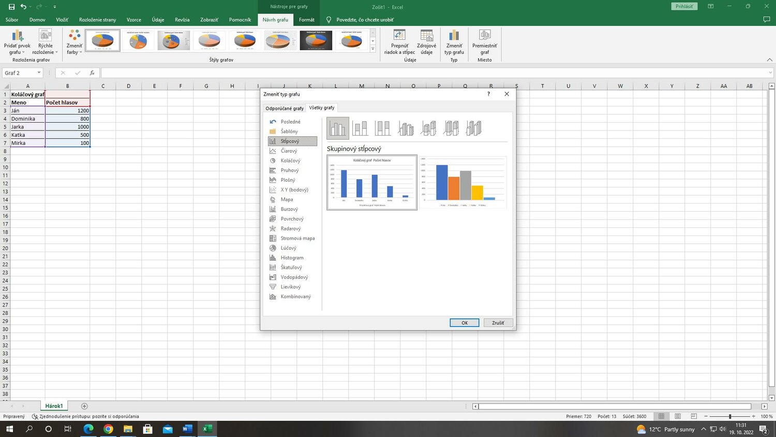Choose Škatuľový chart type in list
The height and width of the screenshot is (437, 776).
point(292,267)
